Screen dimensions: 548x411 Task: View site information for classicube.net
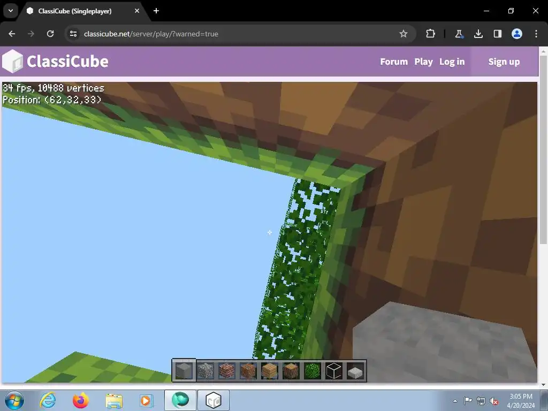point(73,34)
